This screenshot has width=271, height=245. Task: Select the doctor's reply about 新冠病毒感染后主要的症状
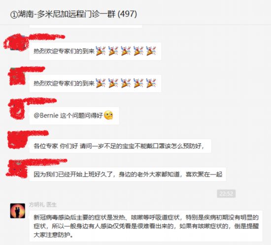click(146, 226)
